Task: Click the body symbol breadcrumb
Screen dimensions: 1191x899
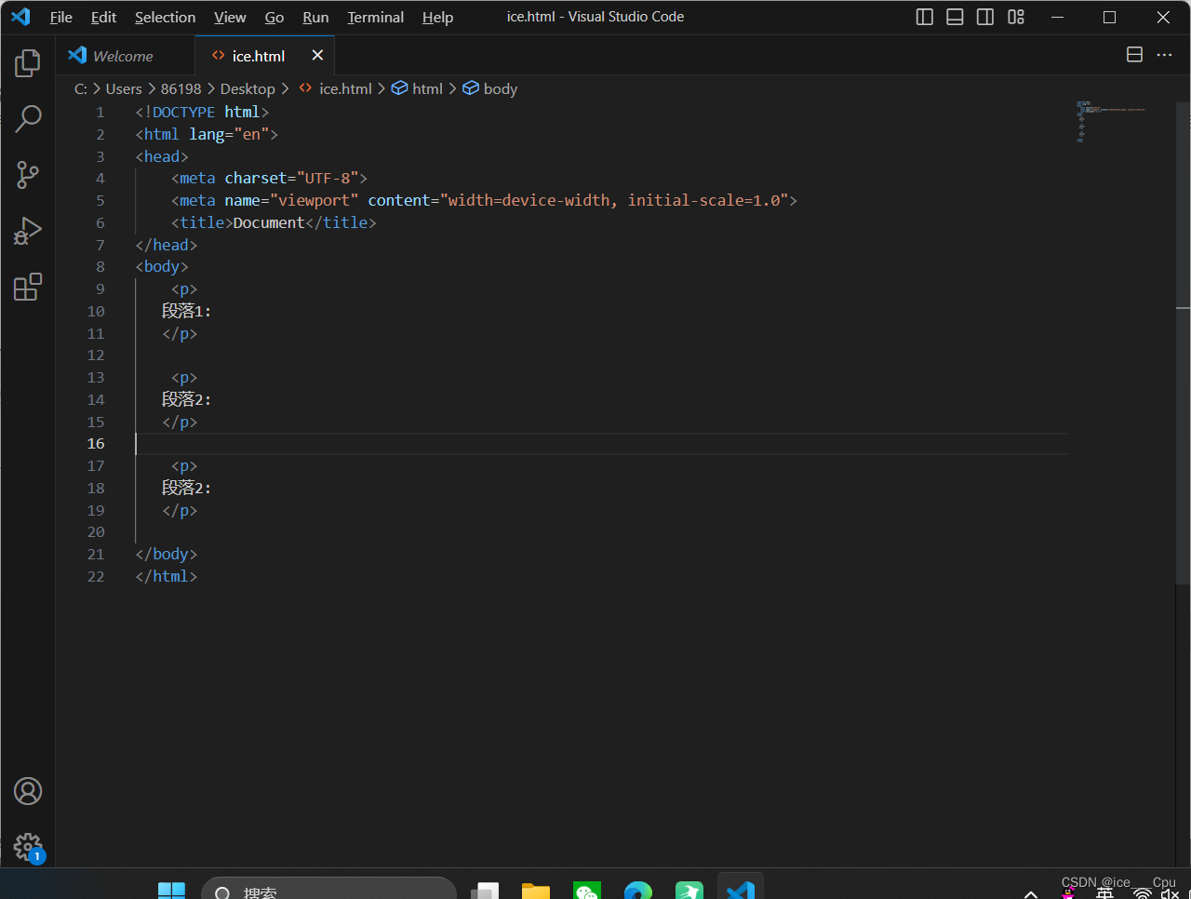Action: pyautogui.click(x=490, y=88)
